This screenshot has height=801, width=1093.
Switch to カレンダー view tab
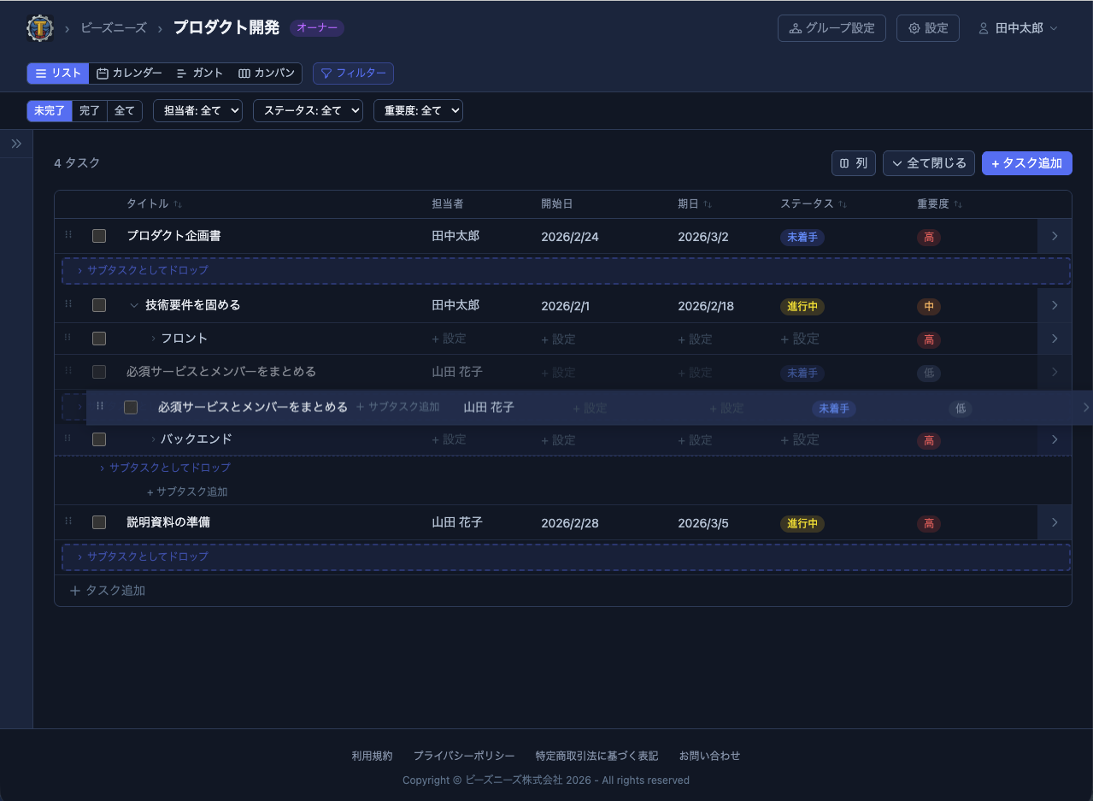pos(129,74)
